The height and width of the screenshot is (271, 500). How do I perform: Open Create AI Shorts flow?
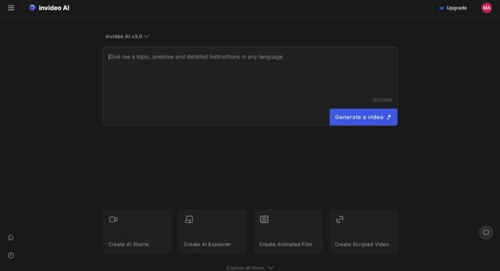coord(137,231)
